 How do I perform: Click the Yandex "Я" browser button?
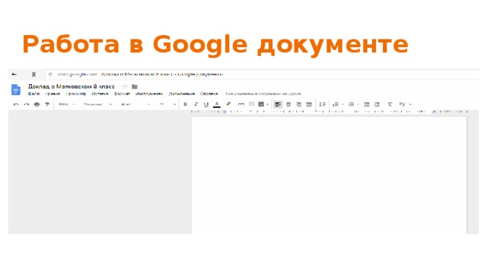[x=33, y=74]
